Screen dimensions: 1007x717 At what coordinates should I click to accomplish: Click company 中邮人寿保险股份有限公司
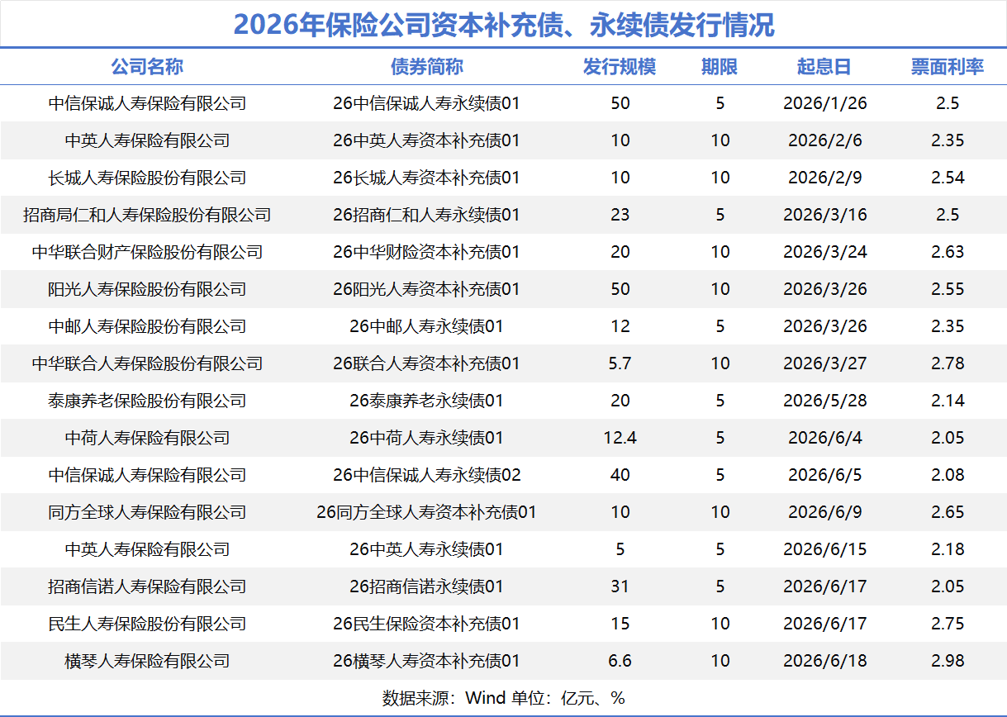coord(147,326)
